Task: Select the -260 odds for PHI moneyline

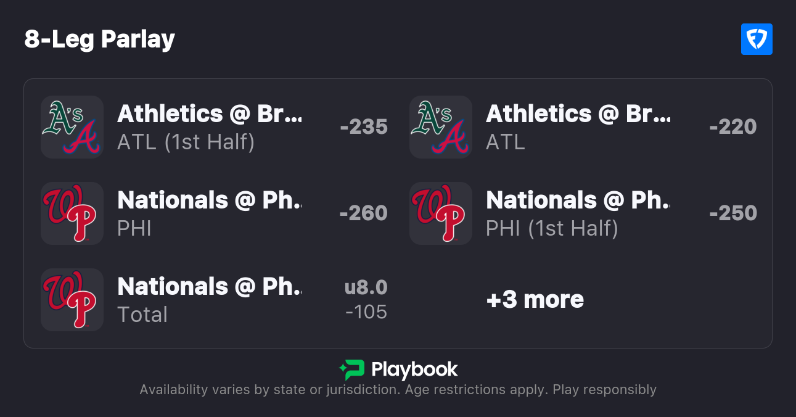Action: click(x=364, y=213)
